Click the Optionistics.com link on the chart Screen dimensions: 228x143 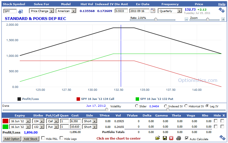pos(198,80)
